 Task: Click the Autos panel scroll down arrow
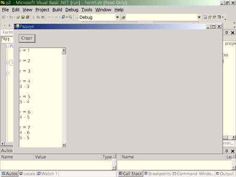coord(114,168)
